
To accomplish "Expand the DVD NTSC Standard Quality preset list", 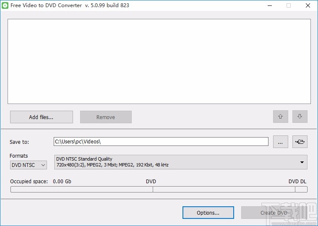I will click(180, 162).
